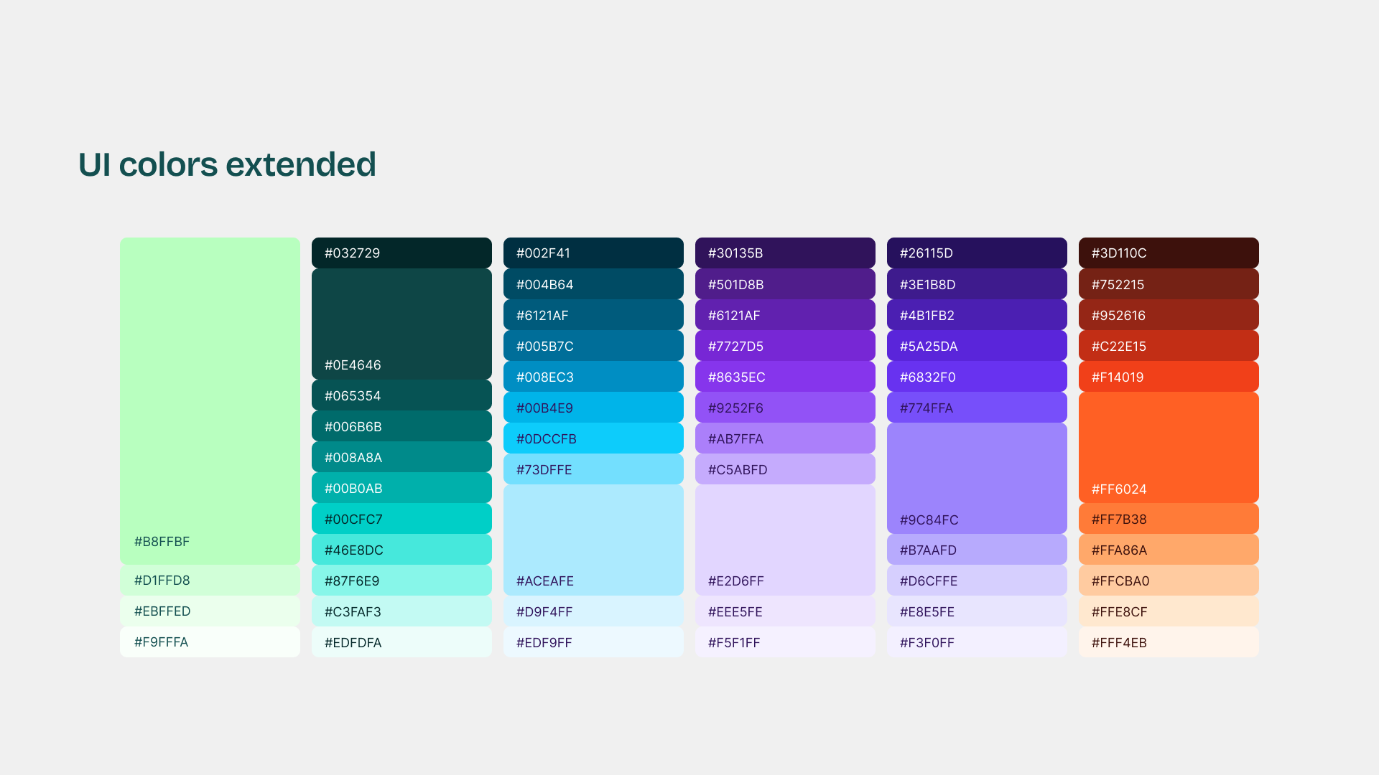The image size is (1379, 775).
Task: Select the #F14019 red-orange swatch
Action: click(1169, 377)
